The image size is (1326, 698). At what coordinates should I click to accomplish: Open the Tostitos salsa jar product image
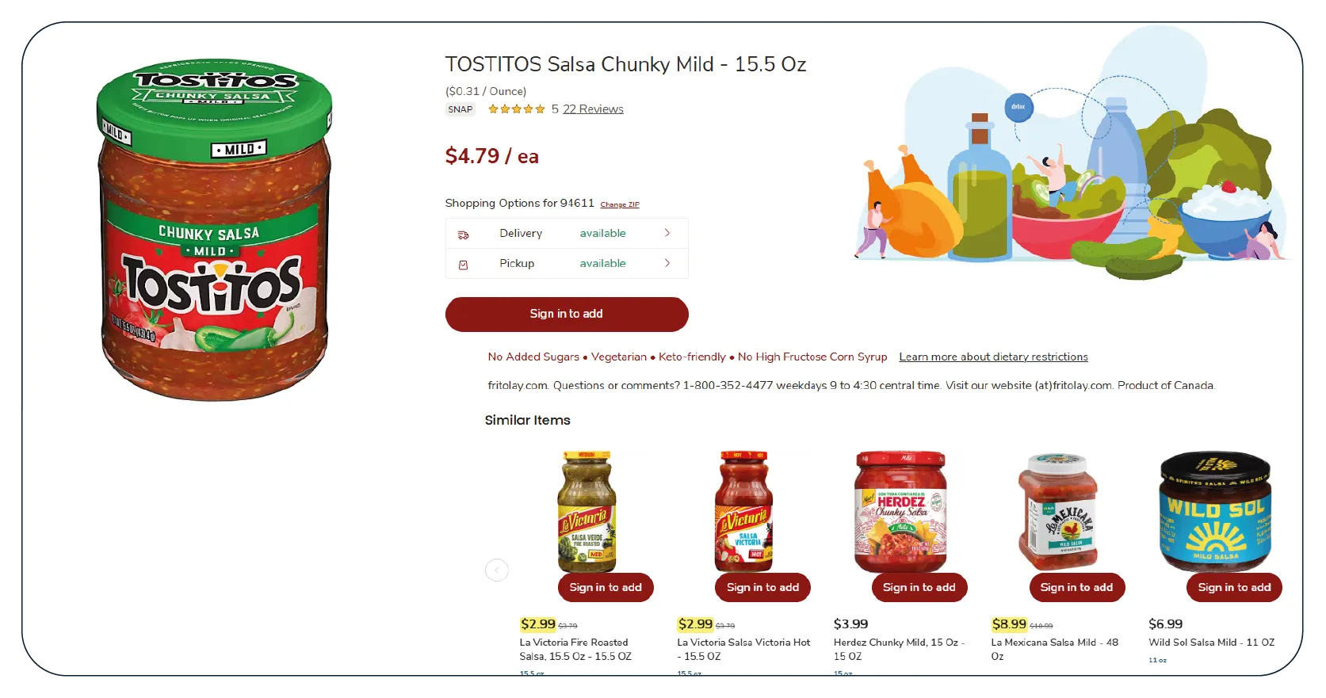click(x=214, y=230)
